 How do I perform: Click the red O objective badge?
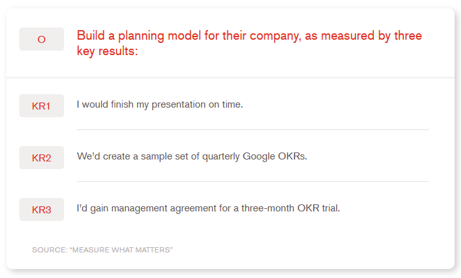[42, 39]
